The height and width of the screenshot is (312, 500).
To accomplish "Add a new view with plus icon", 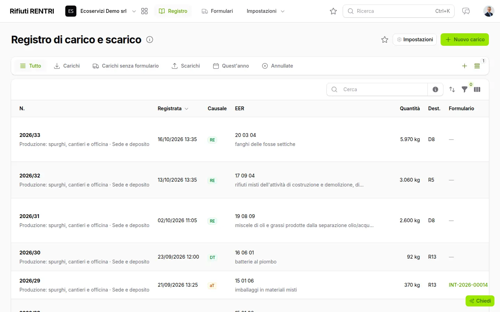I will tap(465, 66).
